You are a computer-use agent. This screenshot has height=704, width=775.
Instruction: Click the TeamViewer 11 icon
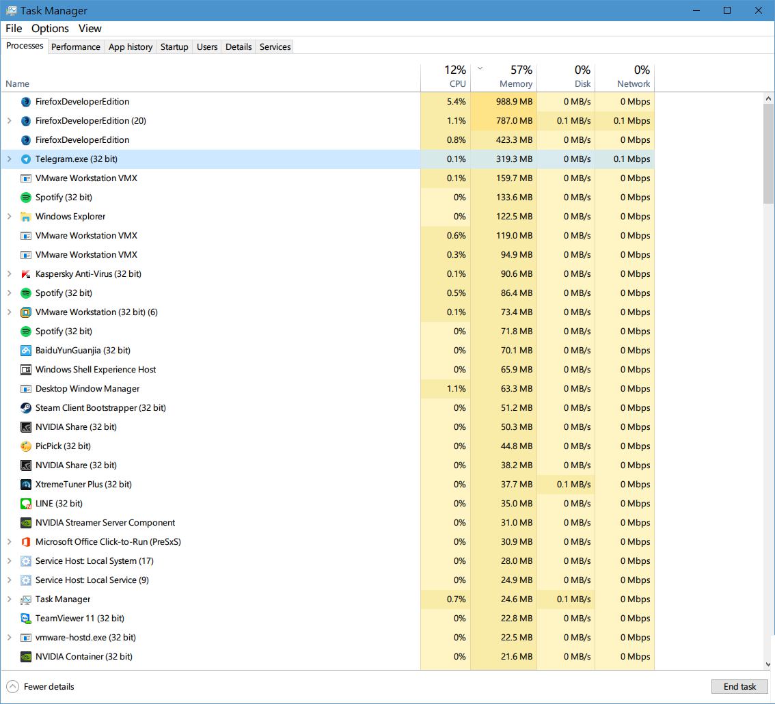coord(26,619)
